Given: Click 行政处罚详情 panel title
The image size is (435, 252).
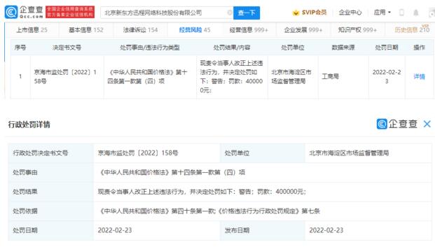Looking at the screenshot, I should (29, 125).
